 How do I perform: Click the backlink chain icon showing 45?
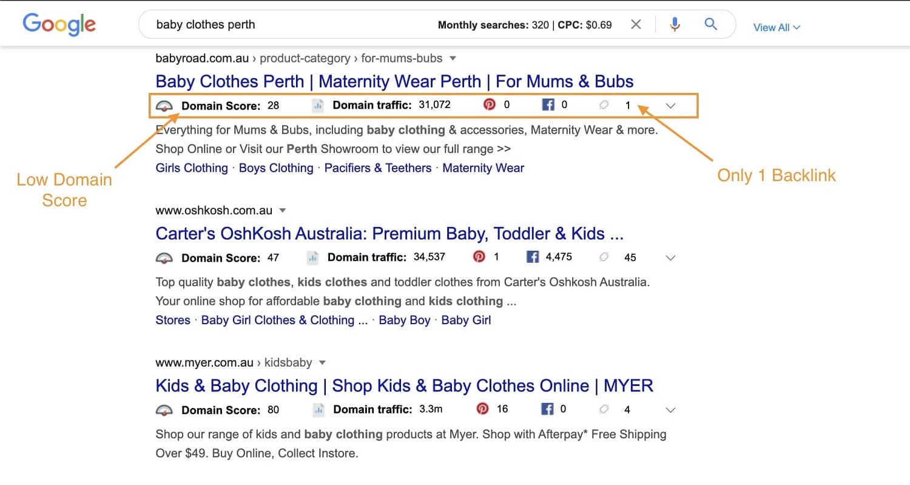tap(604, 257)
